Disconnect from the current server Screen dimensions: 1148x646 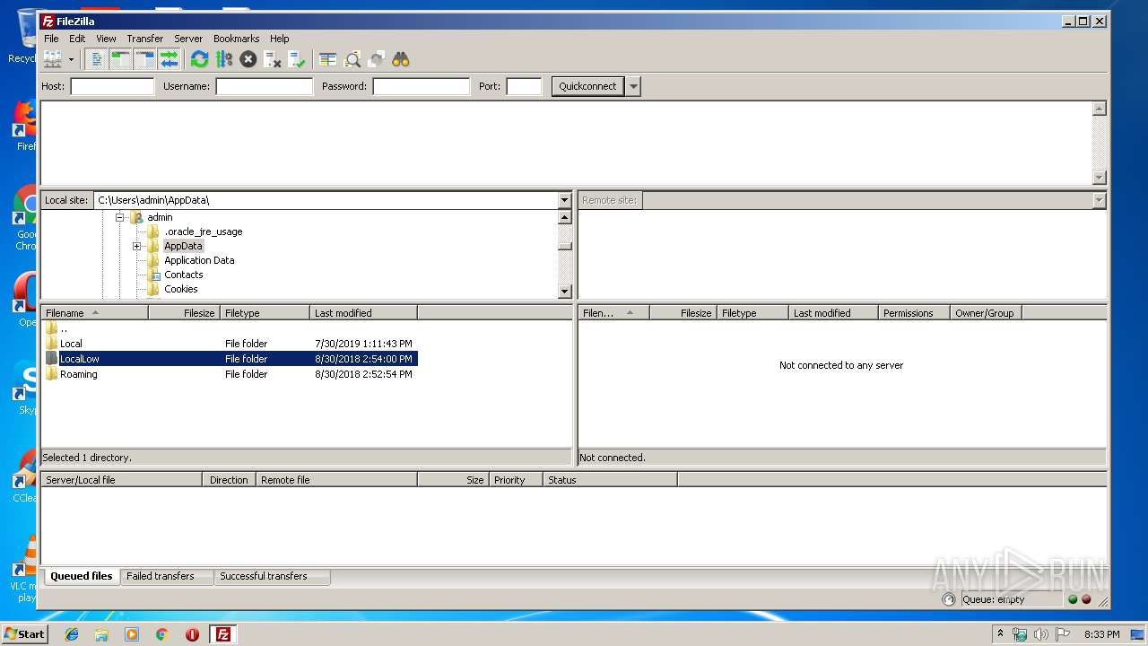(273, 59)
